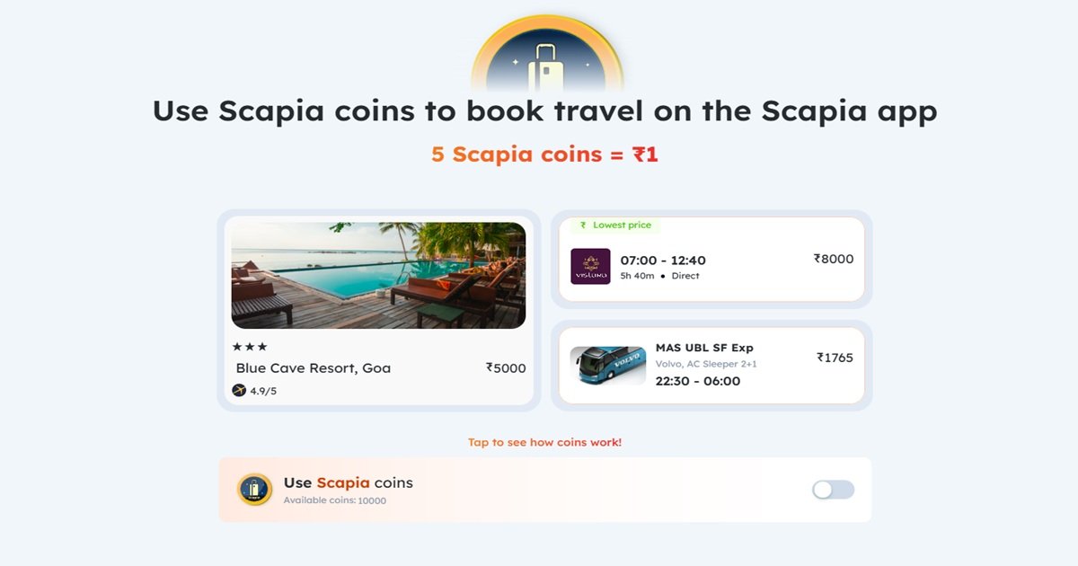This screenshot has width=1078, height=566.
Task: Click the Lowest price badge
Action: tap(615, 226)
